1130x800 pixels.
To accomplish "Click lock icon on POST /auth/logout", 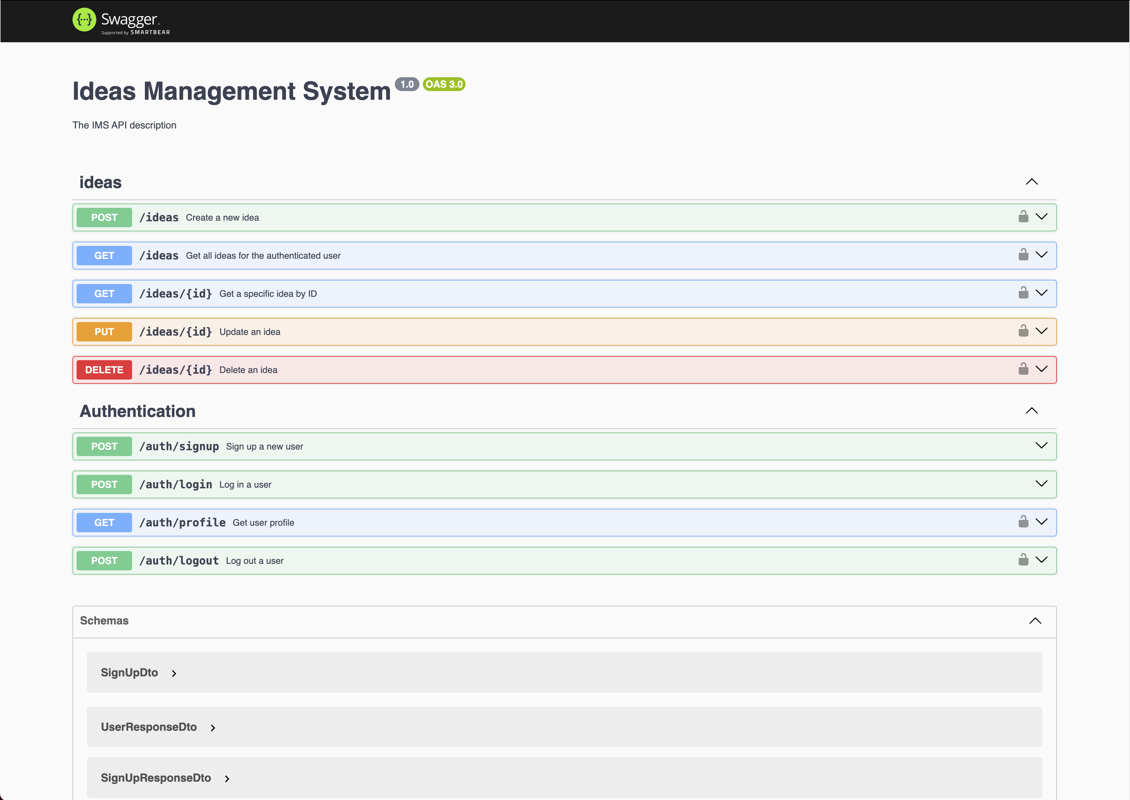I will point(1023,560).
